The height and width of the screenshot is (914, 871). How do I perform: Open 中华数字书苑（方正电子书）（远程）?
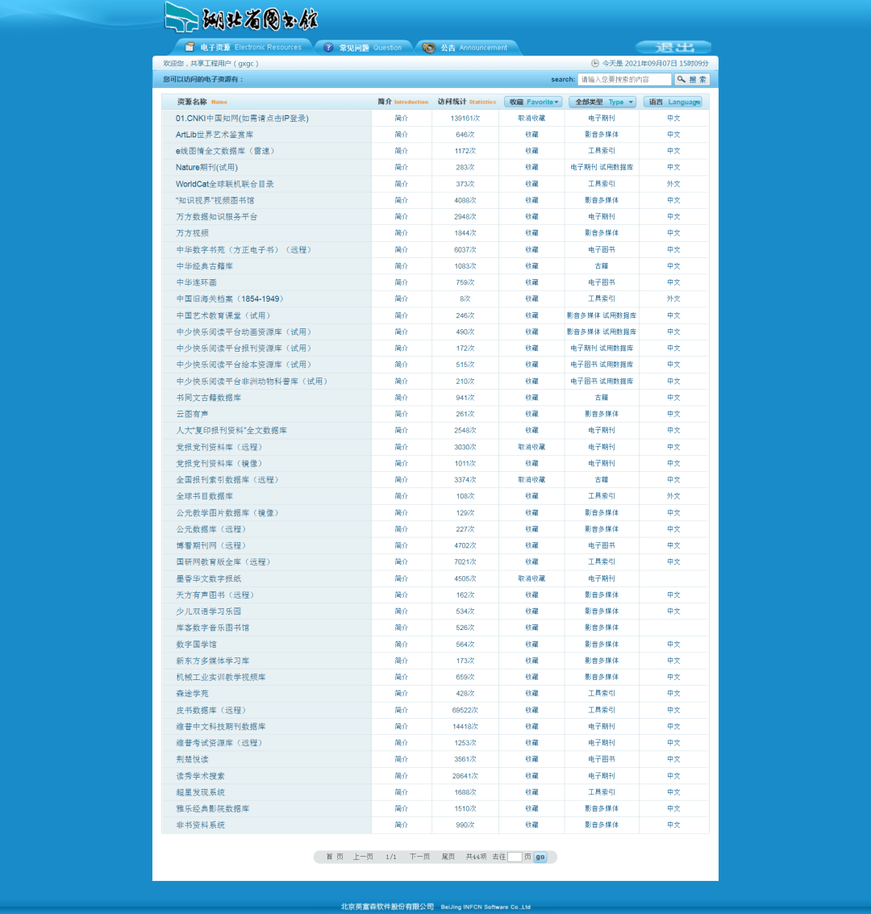tap(244, 250)
